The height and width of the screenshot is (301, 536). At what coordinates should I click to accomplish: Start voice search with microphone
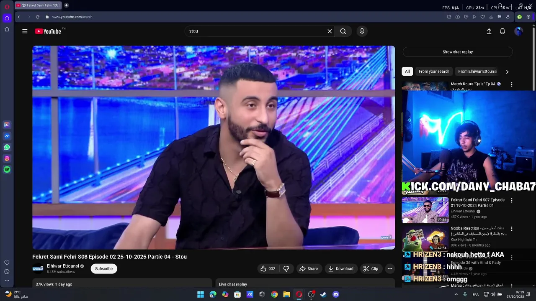(x=362, y=31)
